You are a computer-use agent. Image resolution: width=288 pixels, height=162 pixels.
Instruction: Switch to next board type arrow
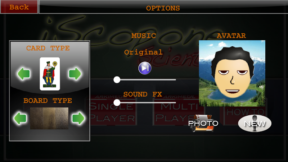coord(78,119)
